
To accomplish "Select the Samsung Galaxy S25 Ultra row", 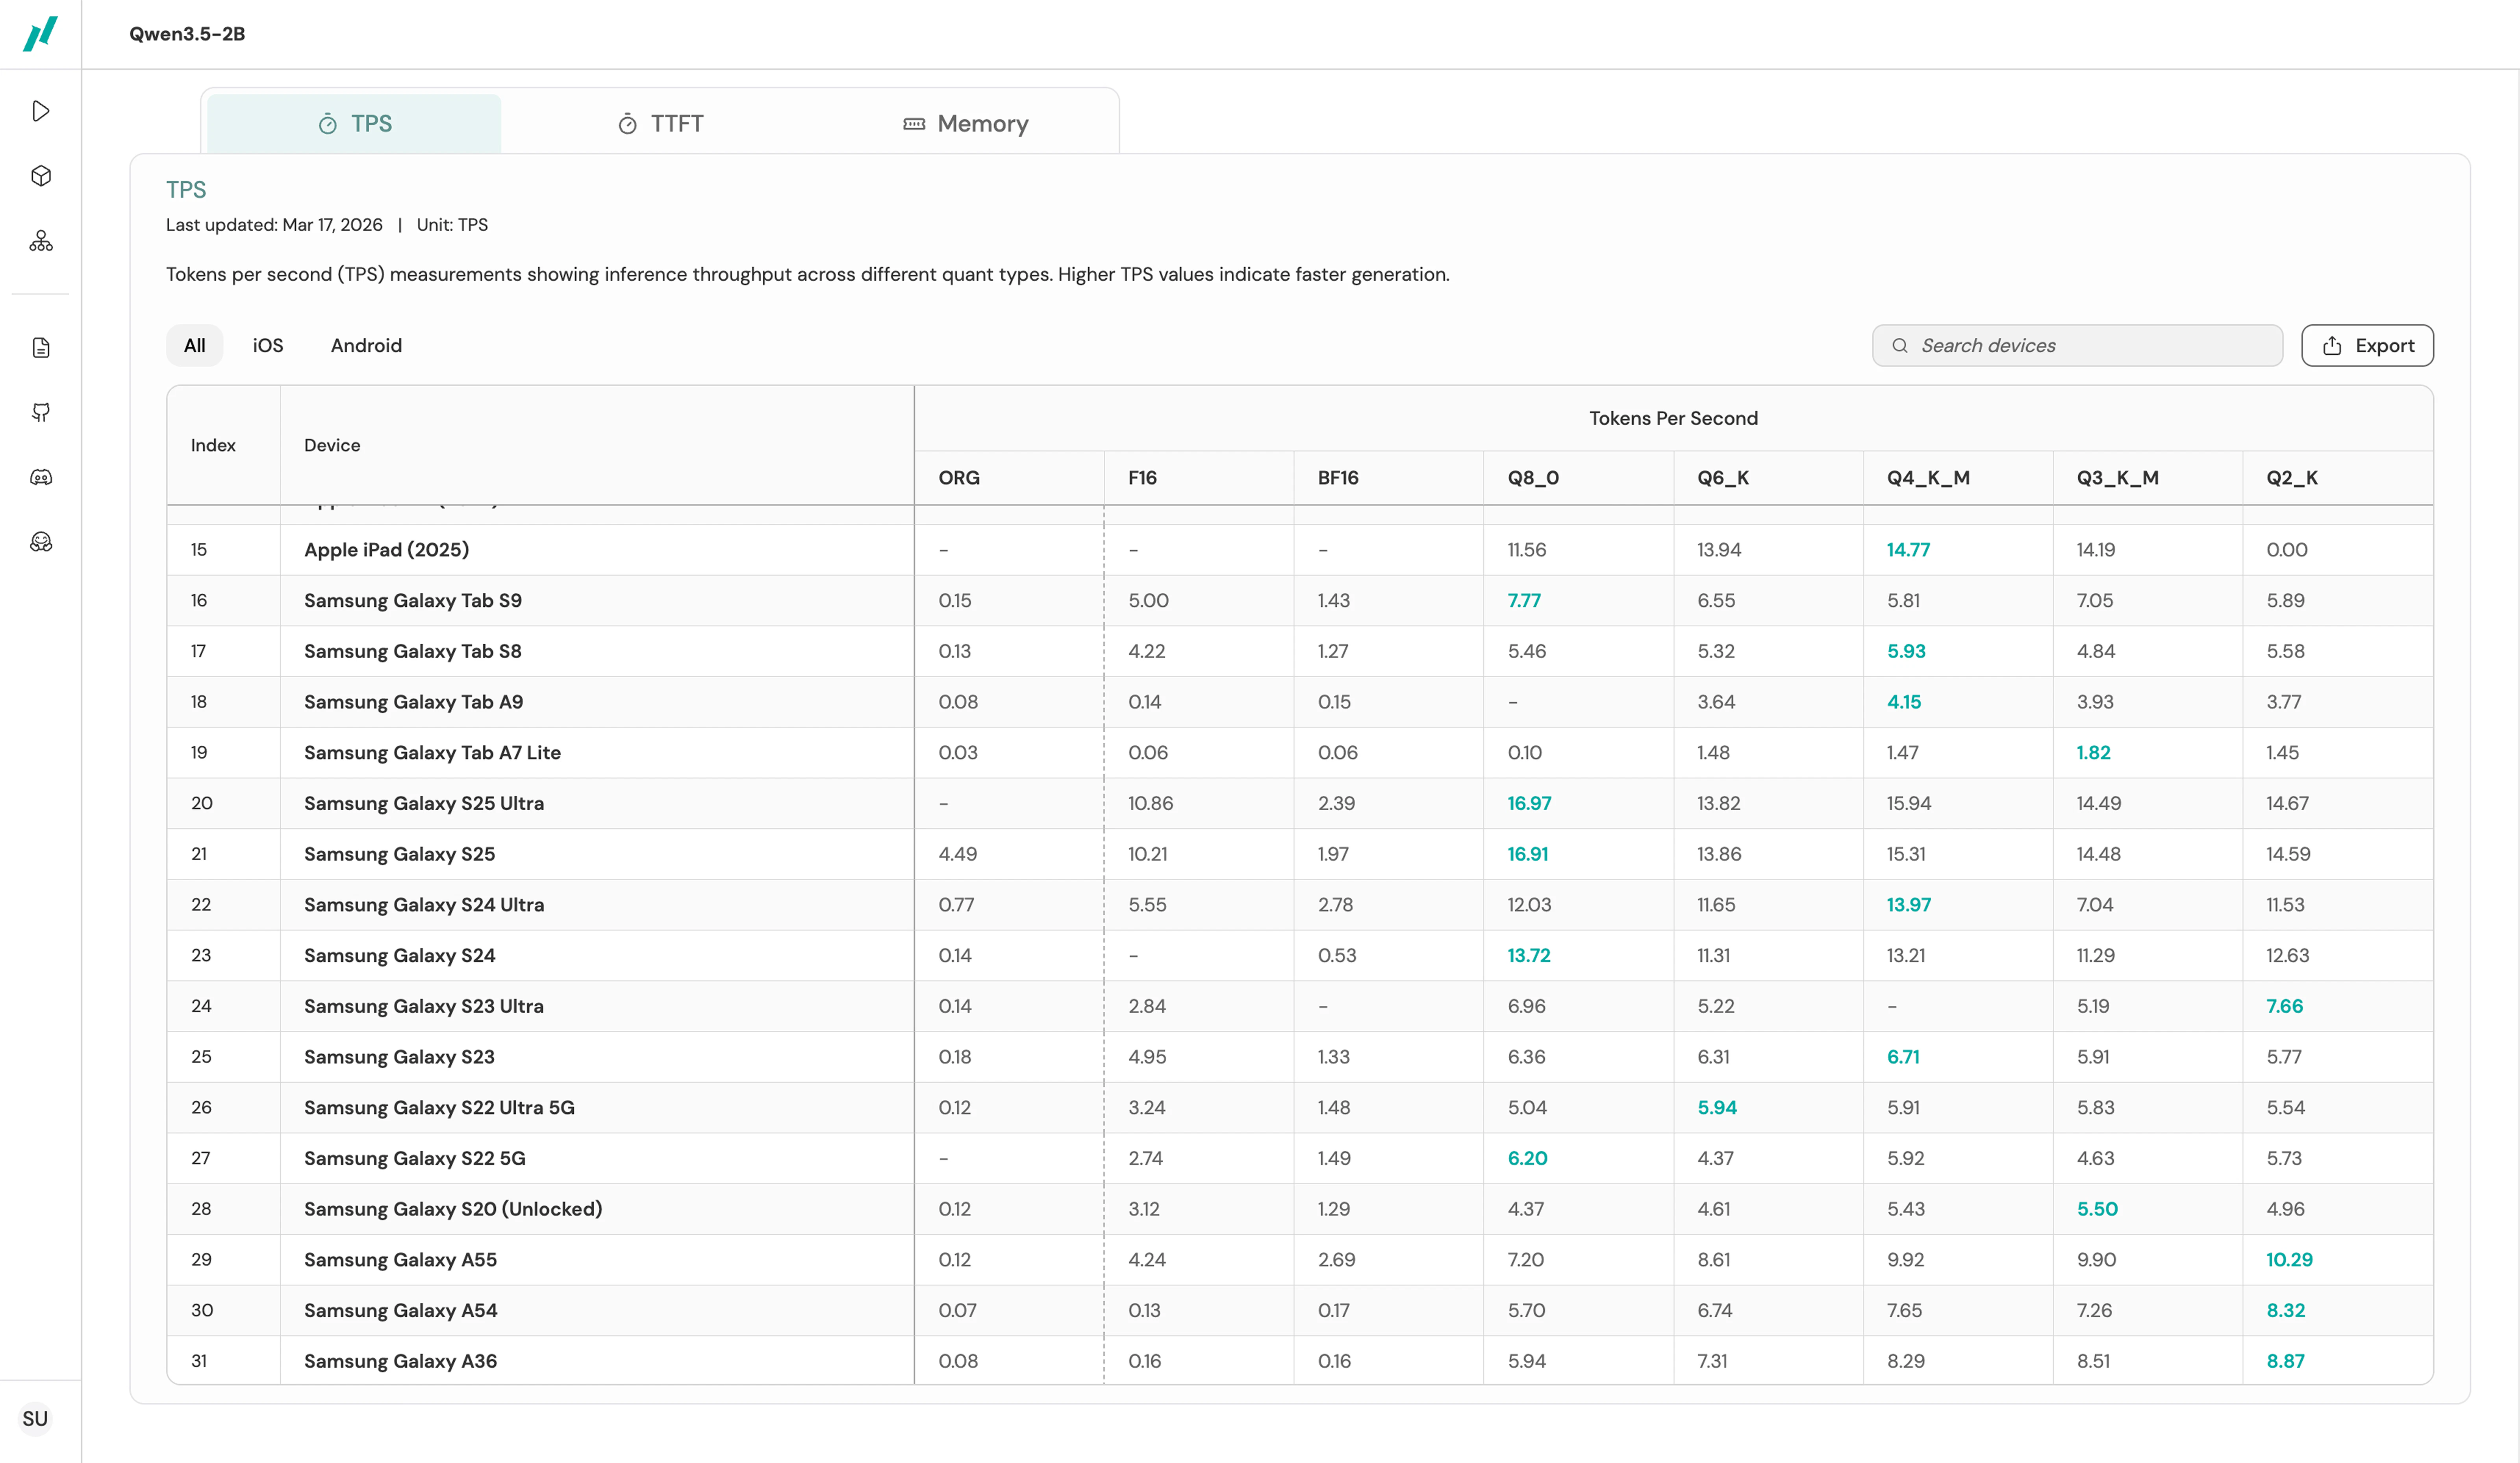I will pos(424,803).
